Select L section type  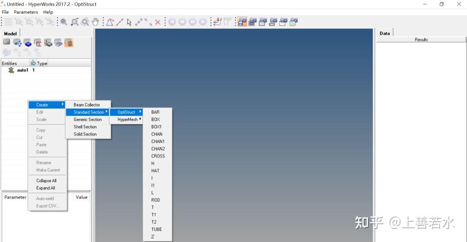(x=157, y=193)
